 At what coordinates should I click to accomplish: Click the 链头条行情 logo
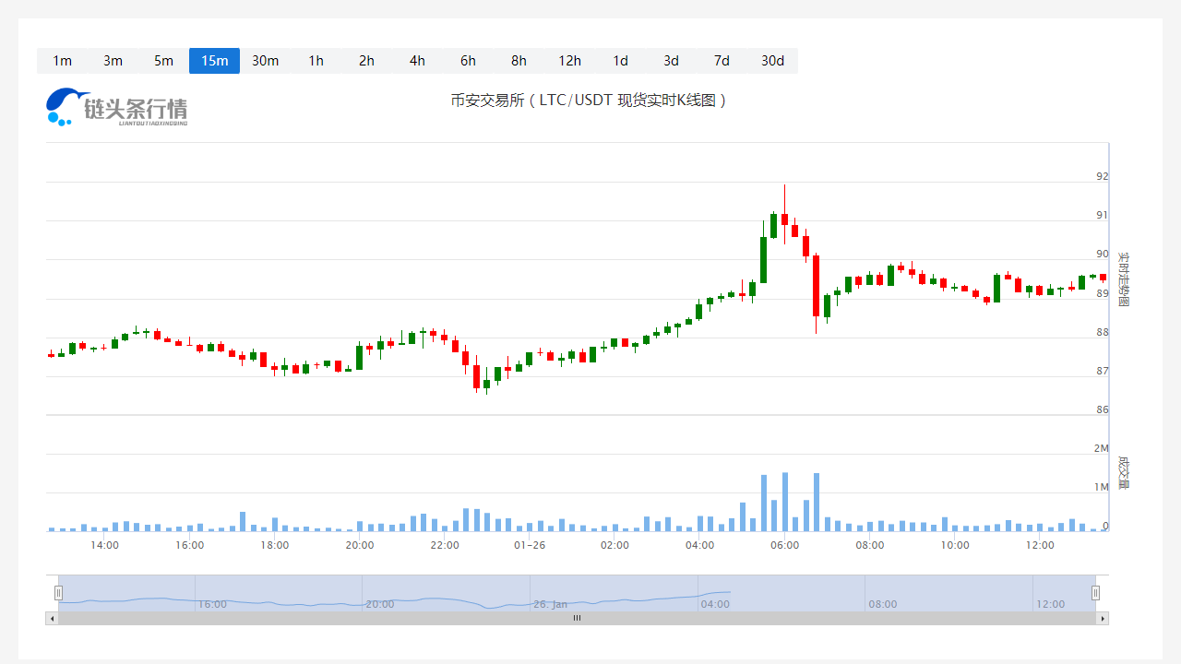(117, 107)
